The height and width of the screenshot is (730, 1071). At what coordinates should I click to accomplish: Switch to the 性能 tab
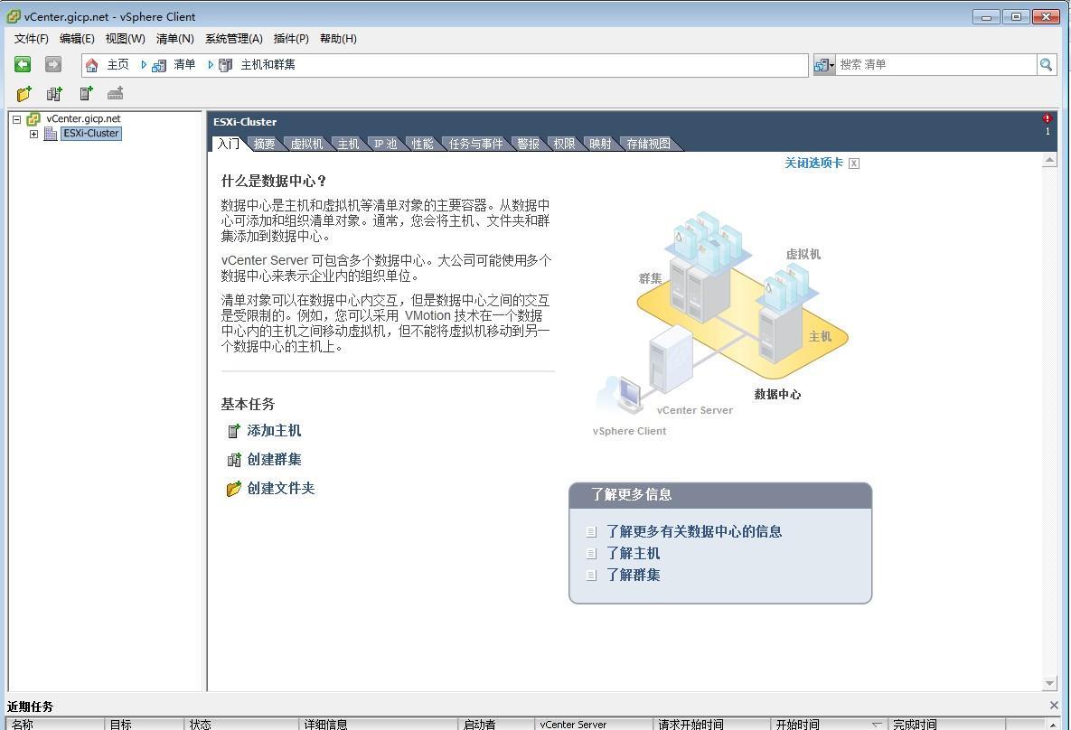[422, 144]
